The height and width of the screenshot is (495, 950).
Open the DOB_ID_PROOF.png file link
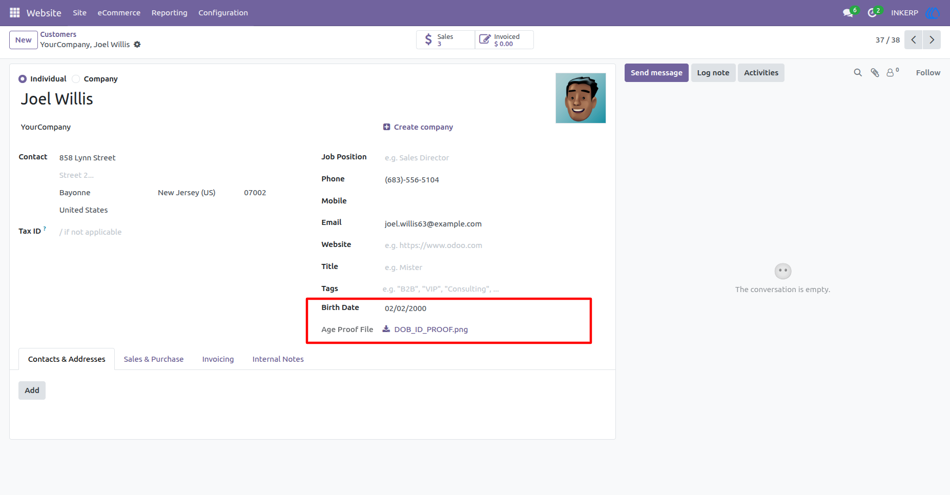tap(431, 329)
